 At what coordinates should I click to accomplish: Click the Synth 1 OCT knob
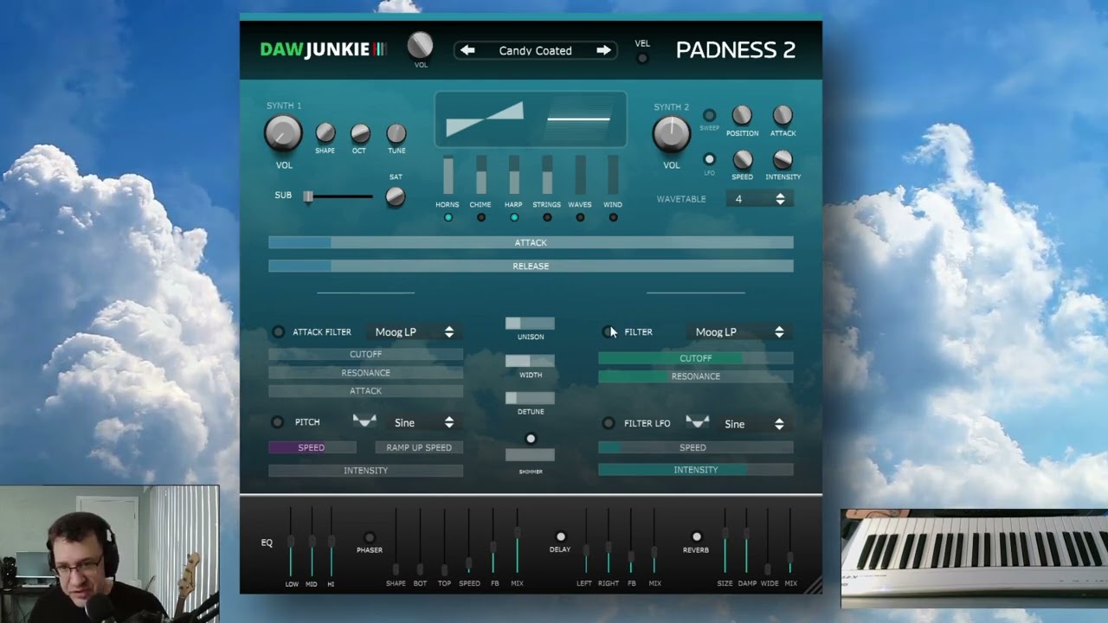point(360,133)
